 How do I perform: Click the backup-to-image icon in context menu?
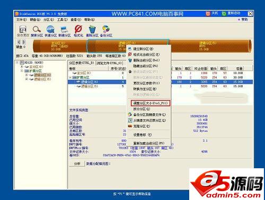[130, 115]
